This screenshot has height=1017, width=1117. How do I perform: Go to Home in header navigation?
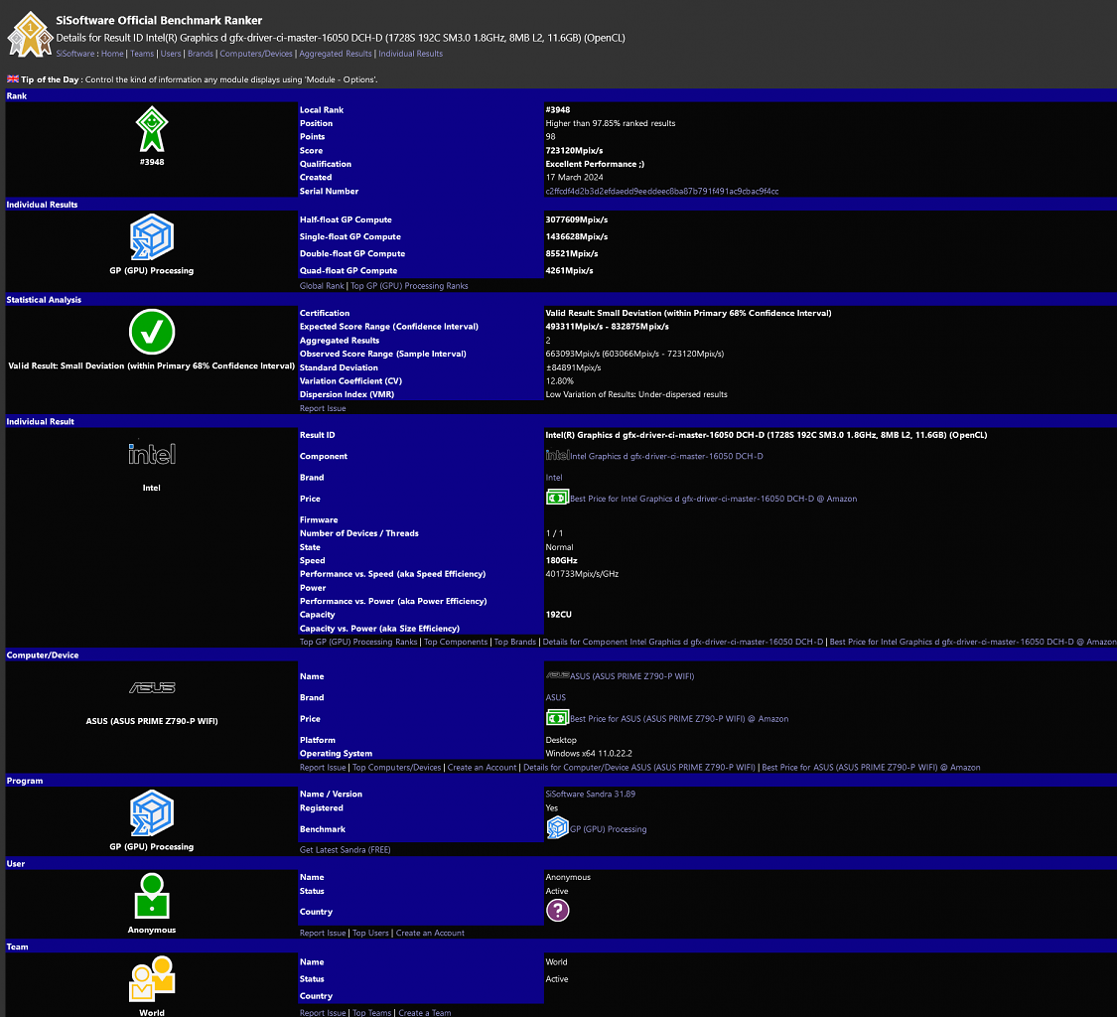pos(112,54)
